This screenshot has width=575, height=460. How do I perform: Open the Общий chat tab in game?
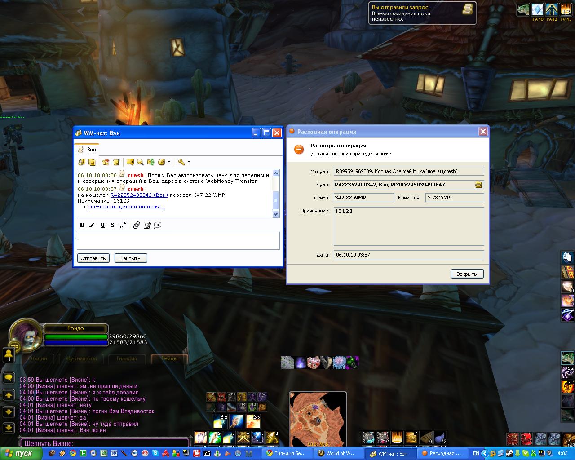[x=38, y=358]
